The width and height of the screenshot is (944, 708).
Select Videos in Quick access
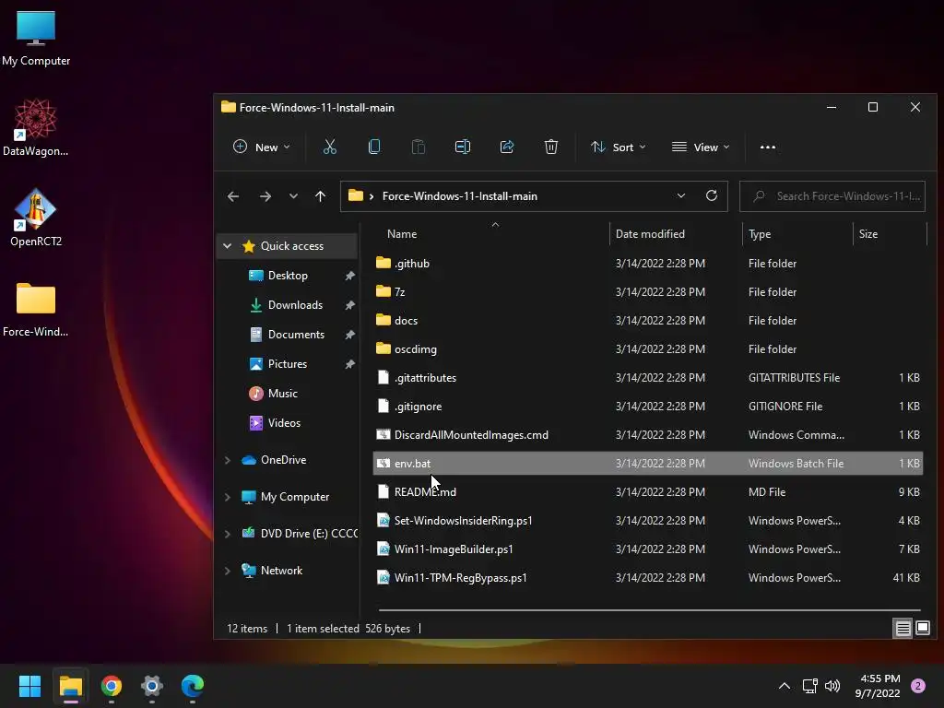284,422
